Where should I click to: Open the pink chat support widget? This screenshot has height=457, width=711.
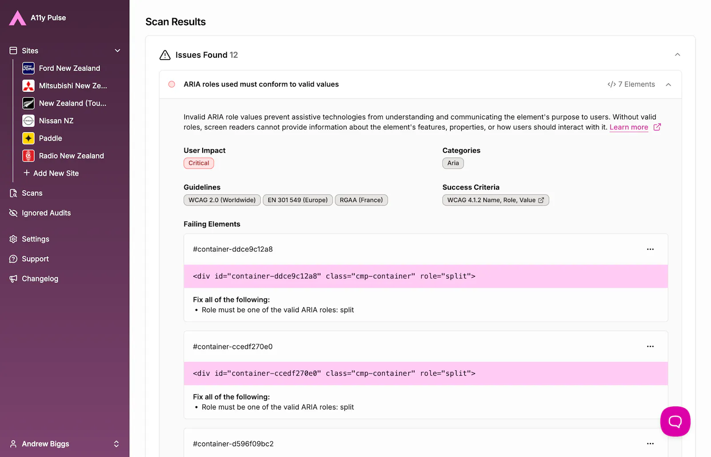click(675, 421)
